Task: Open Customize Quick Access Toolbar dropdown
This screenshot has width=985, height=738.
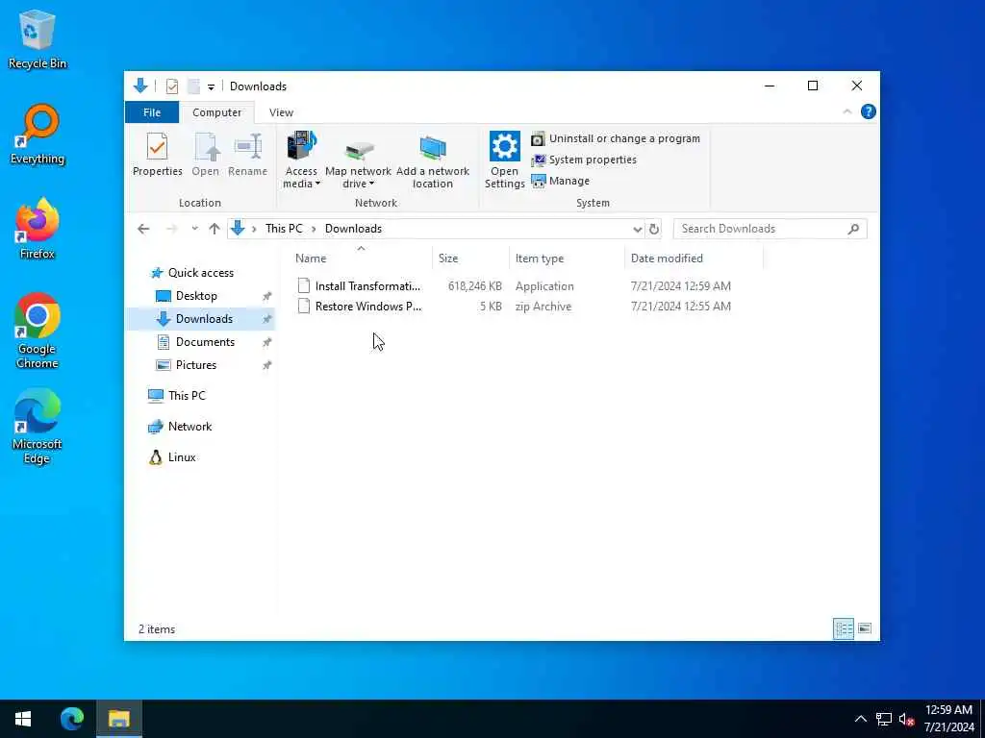Action: 211,86
